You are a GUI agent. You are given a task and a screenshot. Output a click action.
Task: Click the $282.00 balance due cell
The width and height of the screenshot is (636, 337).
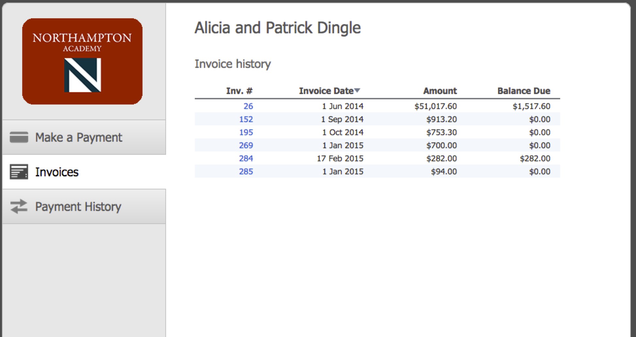coord(535,158)
